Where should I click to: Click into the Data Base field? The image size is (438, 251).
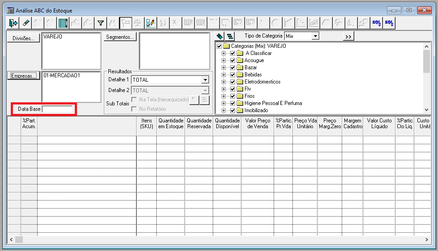(x=57, y=109)
